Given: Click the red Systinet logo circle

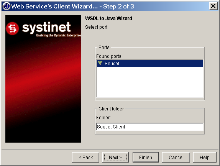Looking at the screenshot, I should point(12,28).
